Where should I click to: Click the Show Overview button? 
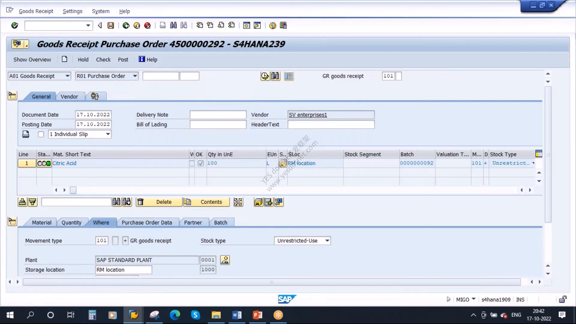[32, 59]
